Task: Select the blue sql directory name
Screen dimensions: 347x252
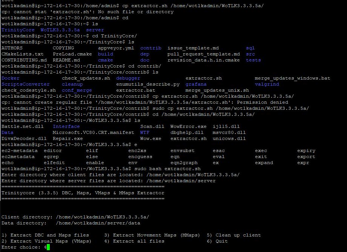Action: point(250,48)
